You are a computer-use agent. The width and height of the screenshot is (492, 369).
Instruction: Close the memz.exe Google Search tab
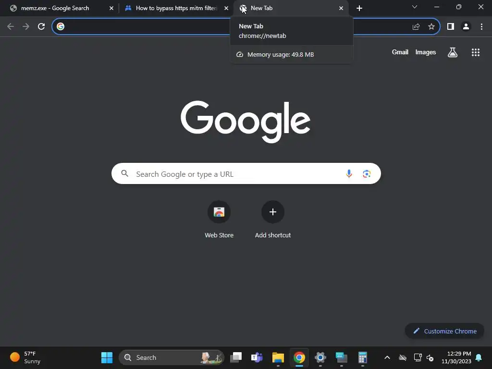click(x=111, y=8)
